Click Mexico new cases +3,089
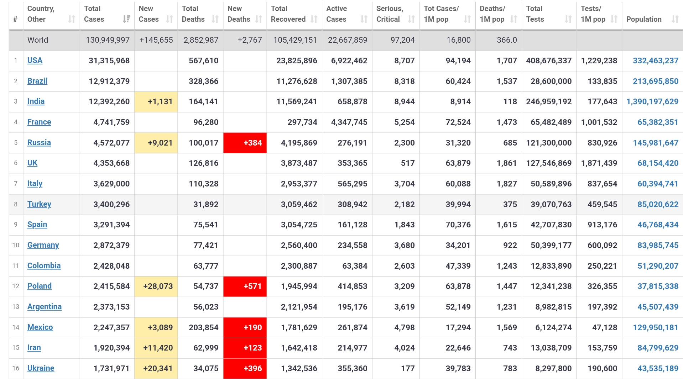 tap(156, 328)
